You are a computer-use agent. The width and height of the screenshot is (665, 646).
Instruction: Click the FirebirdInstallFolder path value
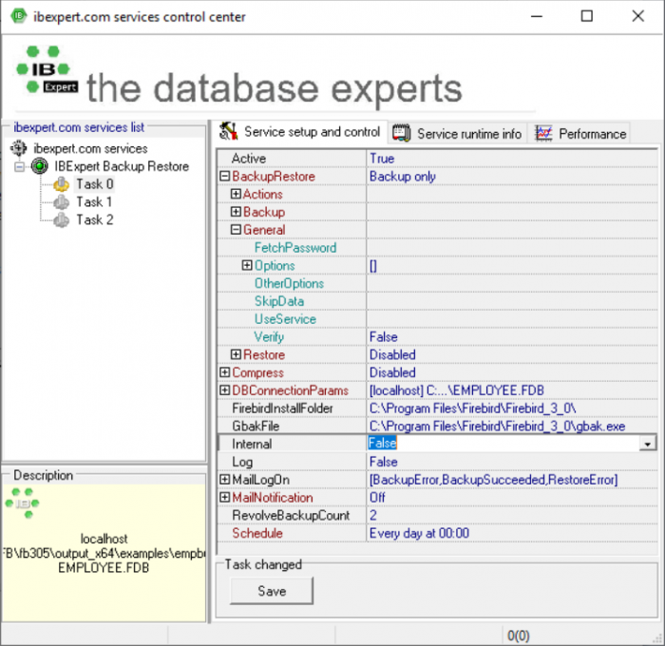pos(472,408)
